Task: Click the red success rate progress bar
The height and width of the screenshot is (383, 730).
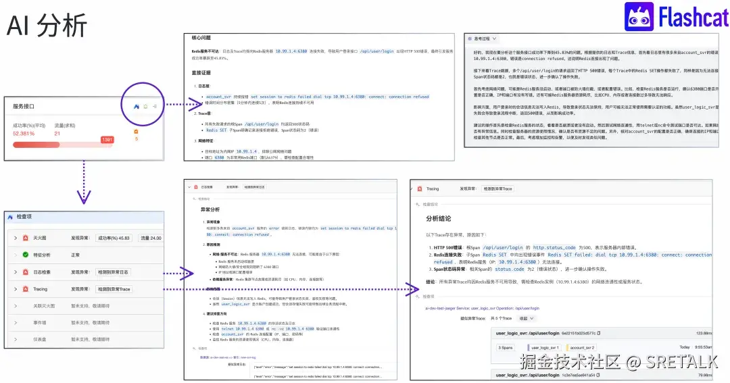Action: coord(62,145)
